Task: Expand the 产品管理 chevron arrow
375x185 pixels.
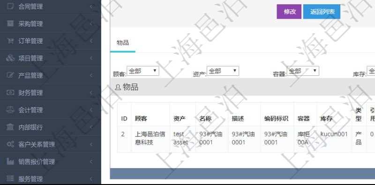Action: (91, 75)
